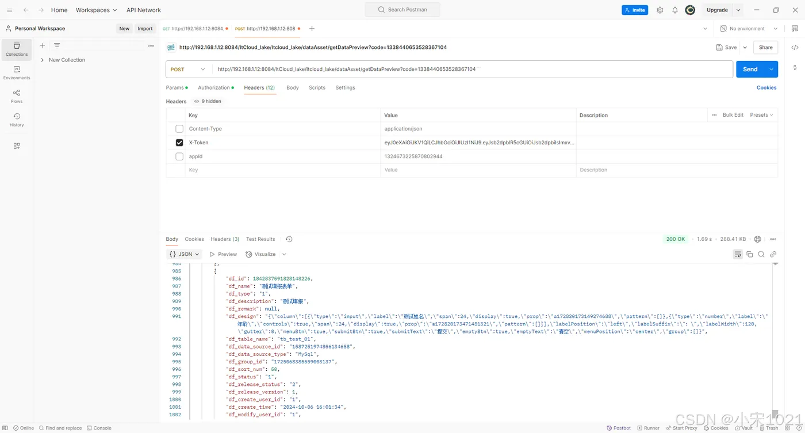Click the Search Postman field
Image resolution: width=805 pixels, height=433 pixels.
402,10
